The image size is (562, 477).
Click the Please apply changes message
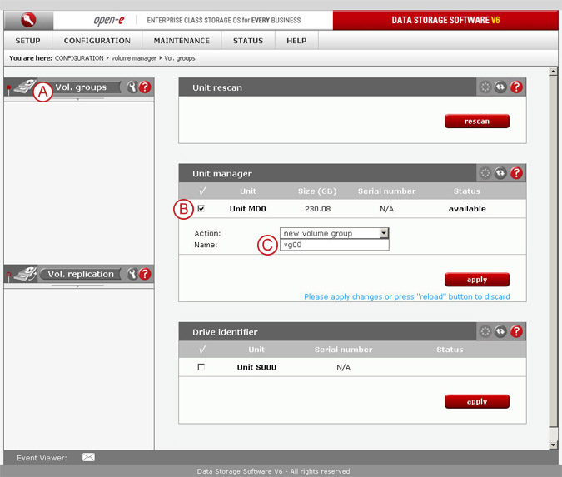point(407,296)
